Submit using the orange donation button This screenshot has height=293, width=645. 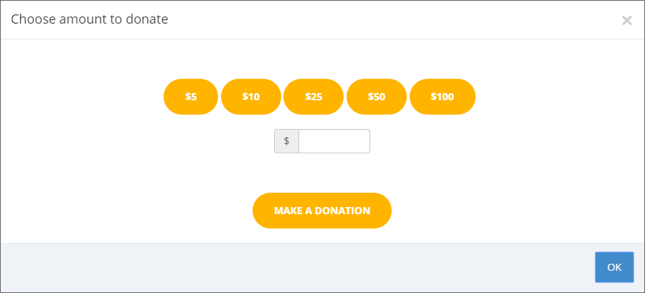pyautogui.click(x=322, y=211)
